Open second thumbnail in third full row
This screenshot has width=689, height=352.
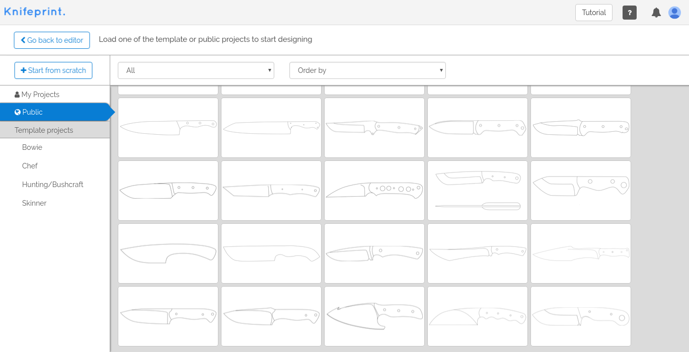click(271, 253)
